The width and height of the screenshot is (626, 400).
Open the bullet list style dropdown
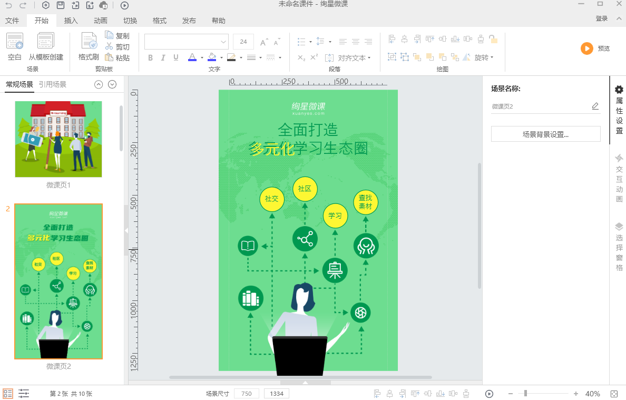coord(310,42)
